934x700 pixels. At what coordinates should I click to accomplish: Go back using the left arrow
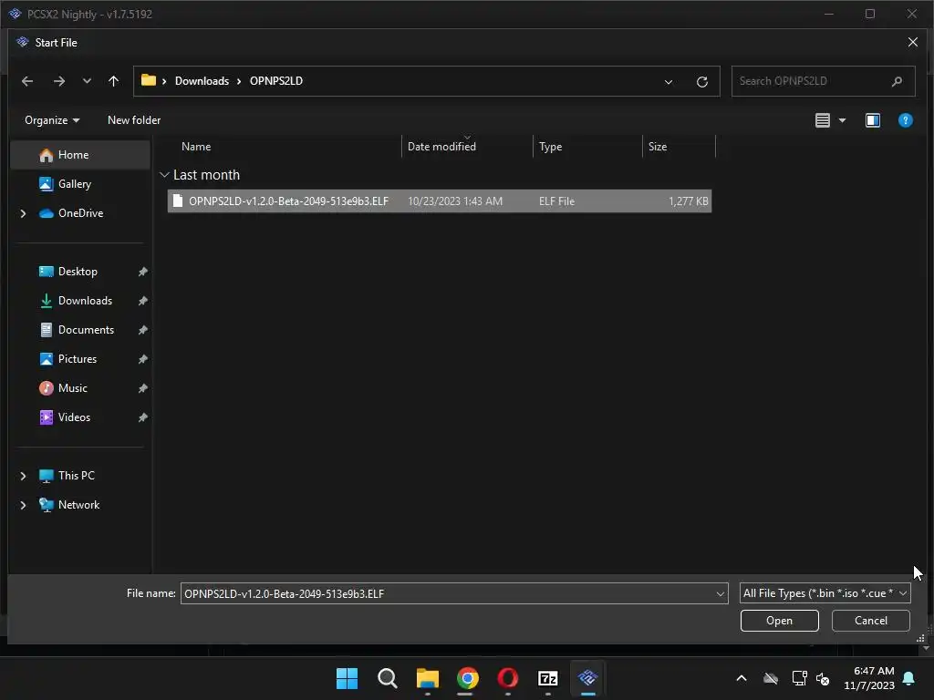pos(27,81)
